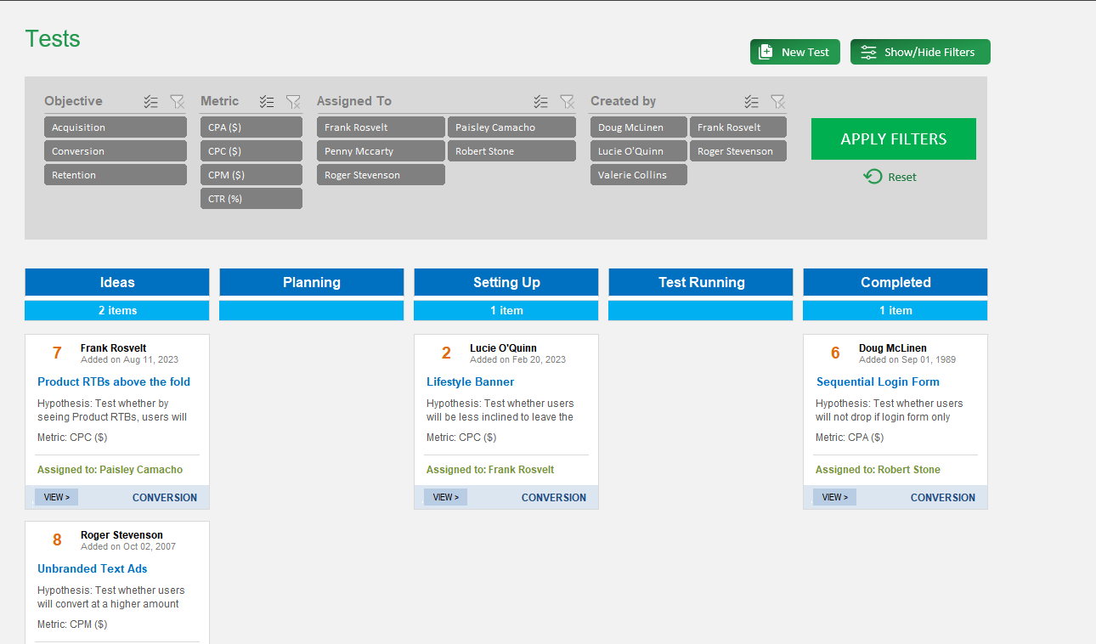Image resolution: width=1096 pixels, height=644 pixels.
Task: Click the APPLY FILTERS button
Action: pos(893,138)
